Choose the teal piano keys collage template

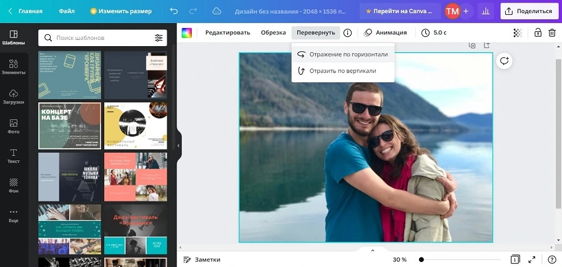pos(69,230)
